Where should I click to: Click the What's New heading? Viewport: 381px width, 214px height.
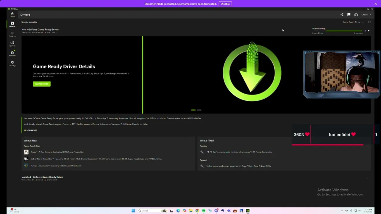[30, 141]
